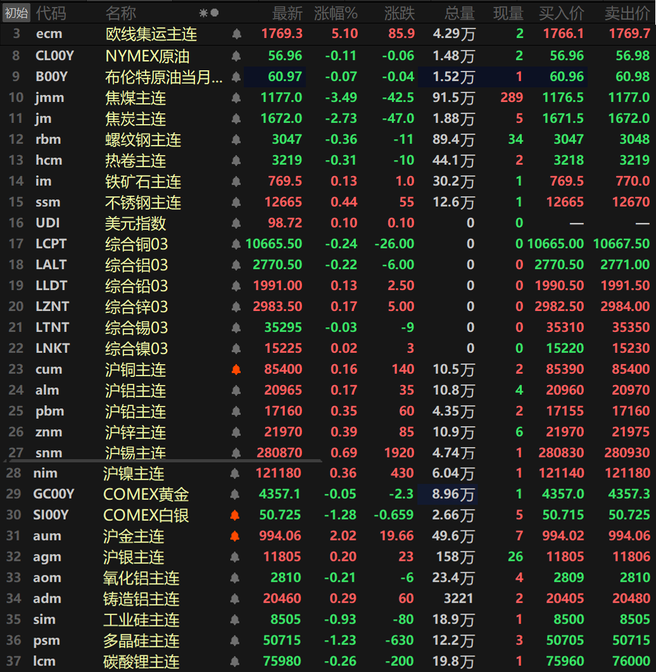Click the highlighted 8.96万 volume cell

448,494
